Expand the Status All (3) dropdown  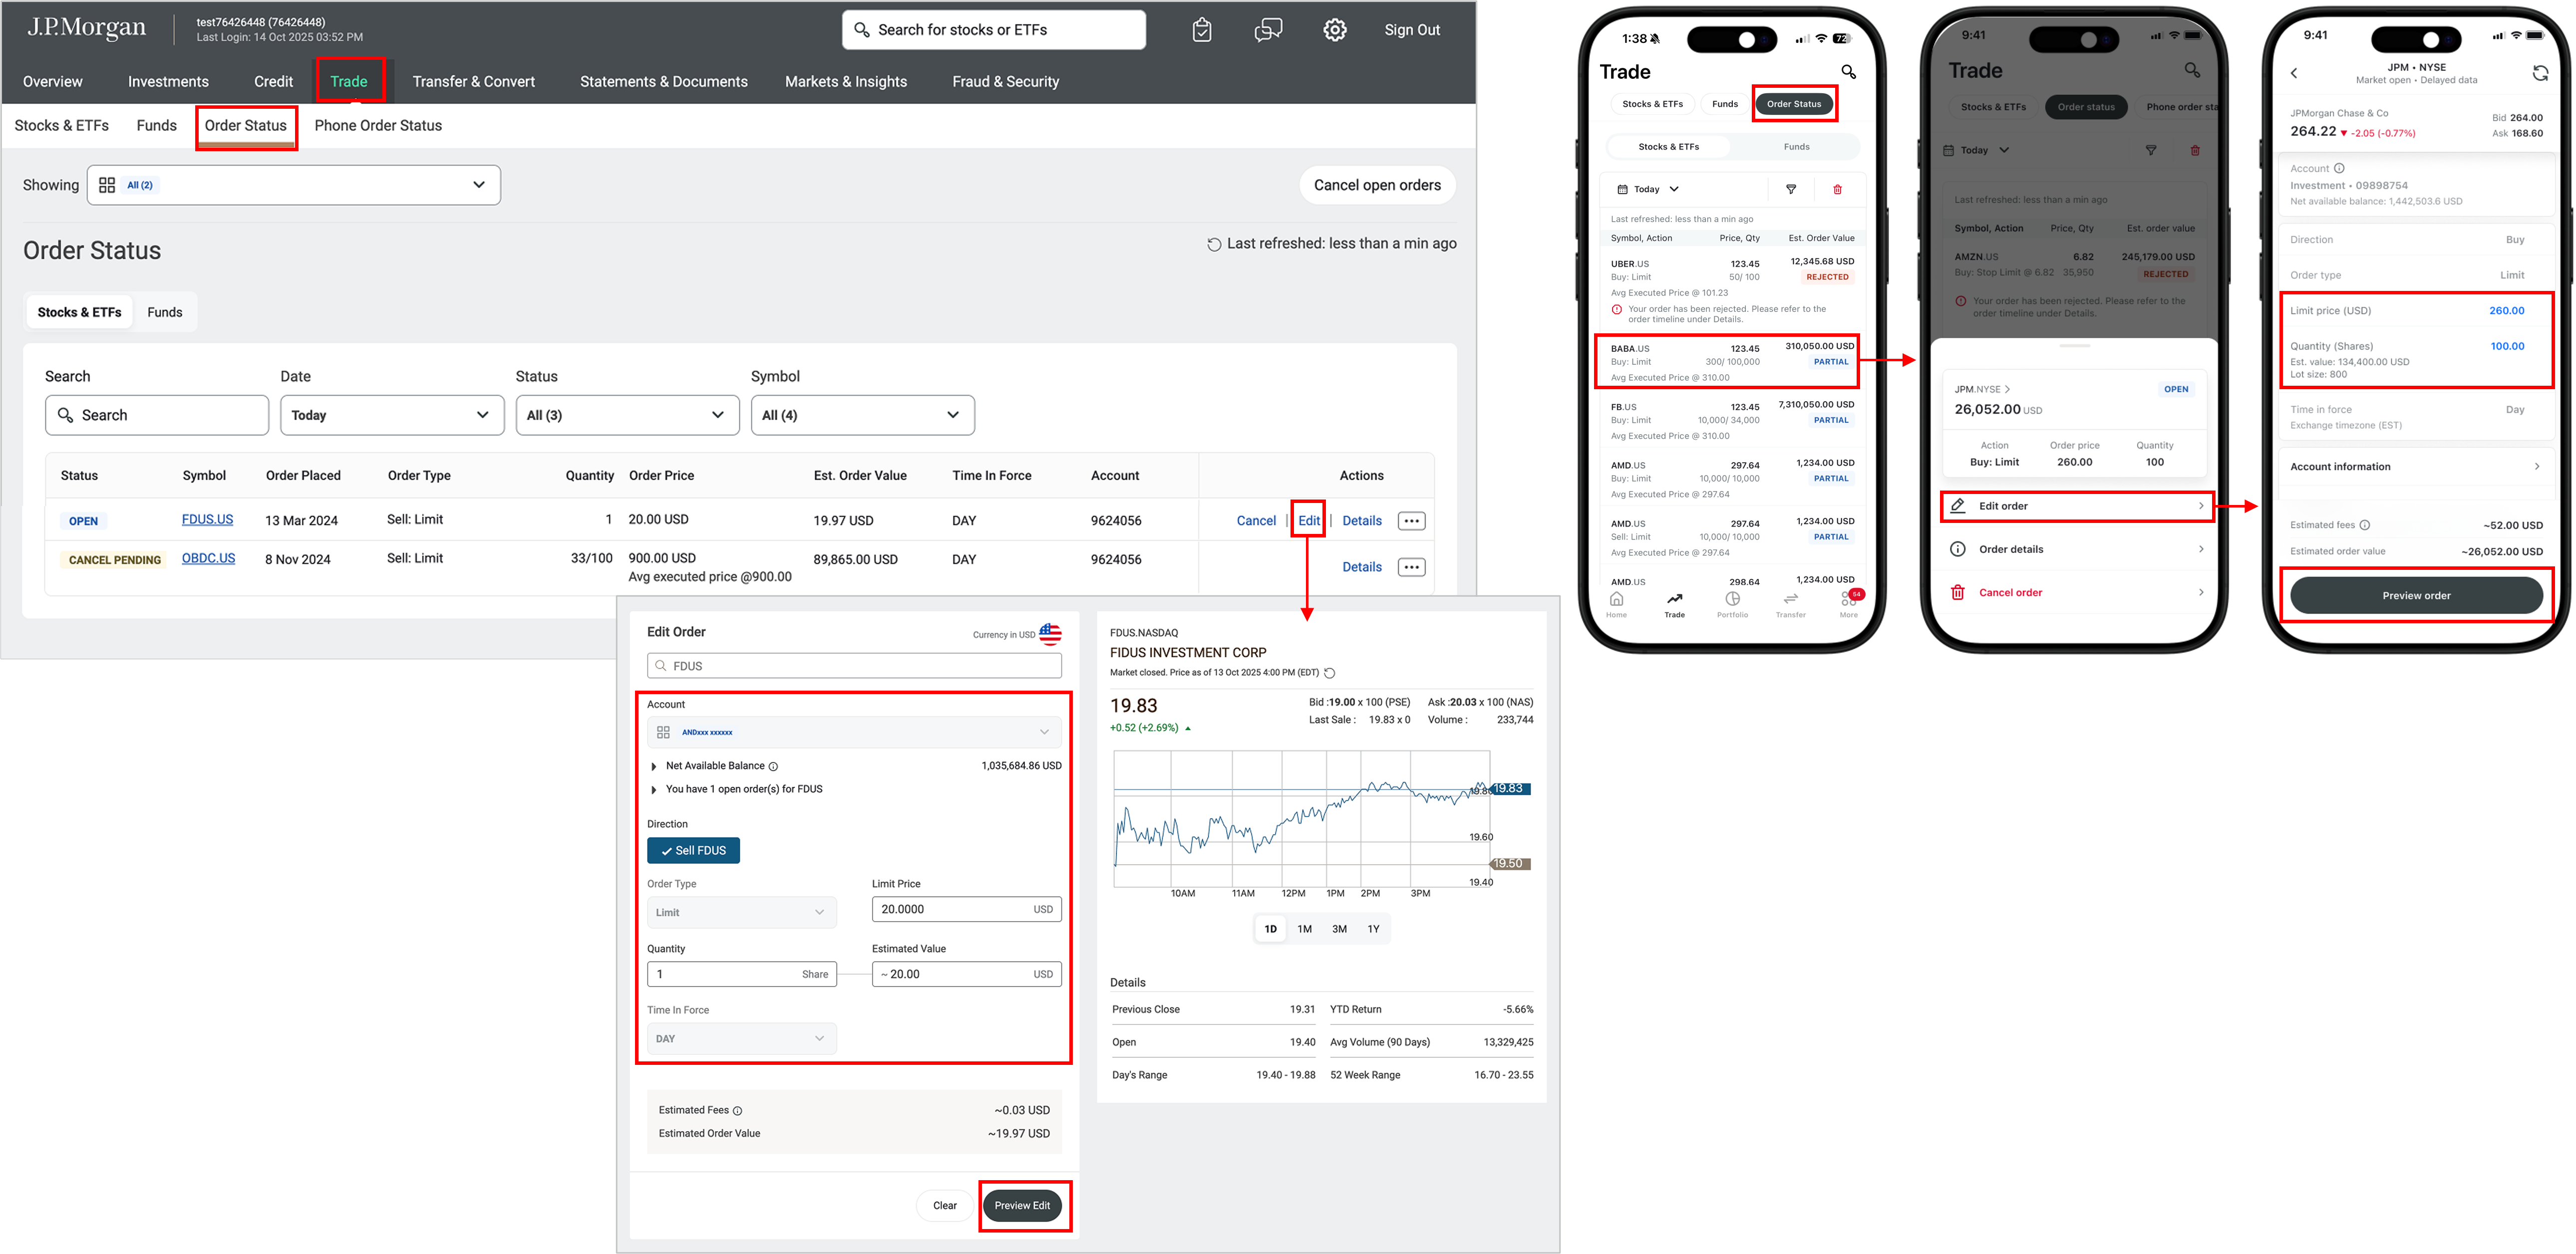click(x=627, y=415)
